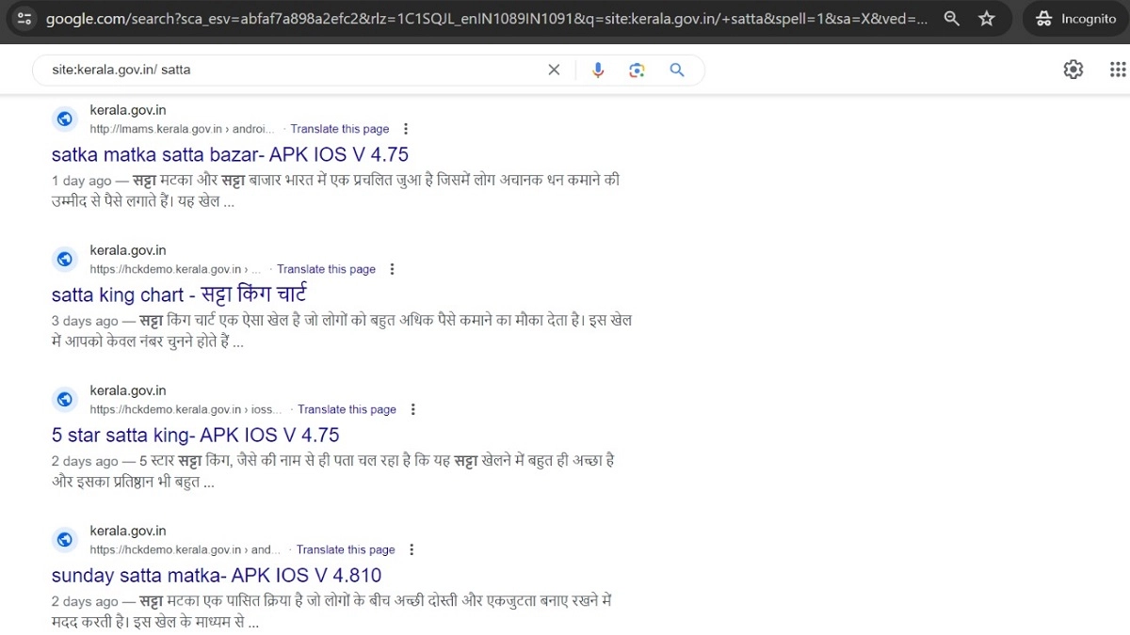Clear the search box with the X icon
Screen dimensions: 1130x635
[554, 70]
